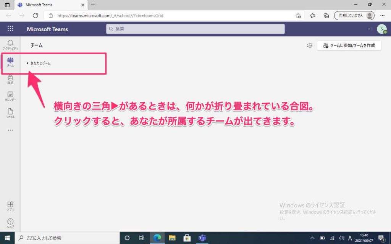
Task: Open the manage teams gear settings
Action: pyautogui.click(x=309, y=46)
